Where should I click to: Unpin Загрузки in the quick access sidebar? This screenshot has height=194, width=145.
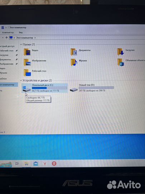(x=16, y=55)
